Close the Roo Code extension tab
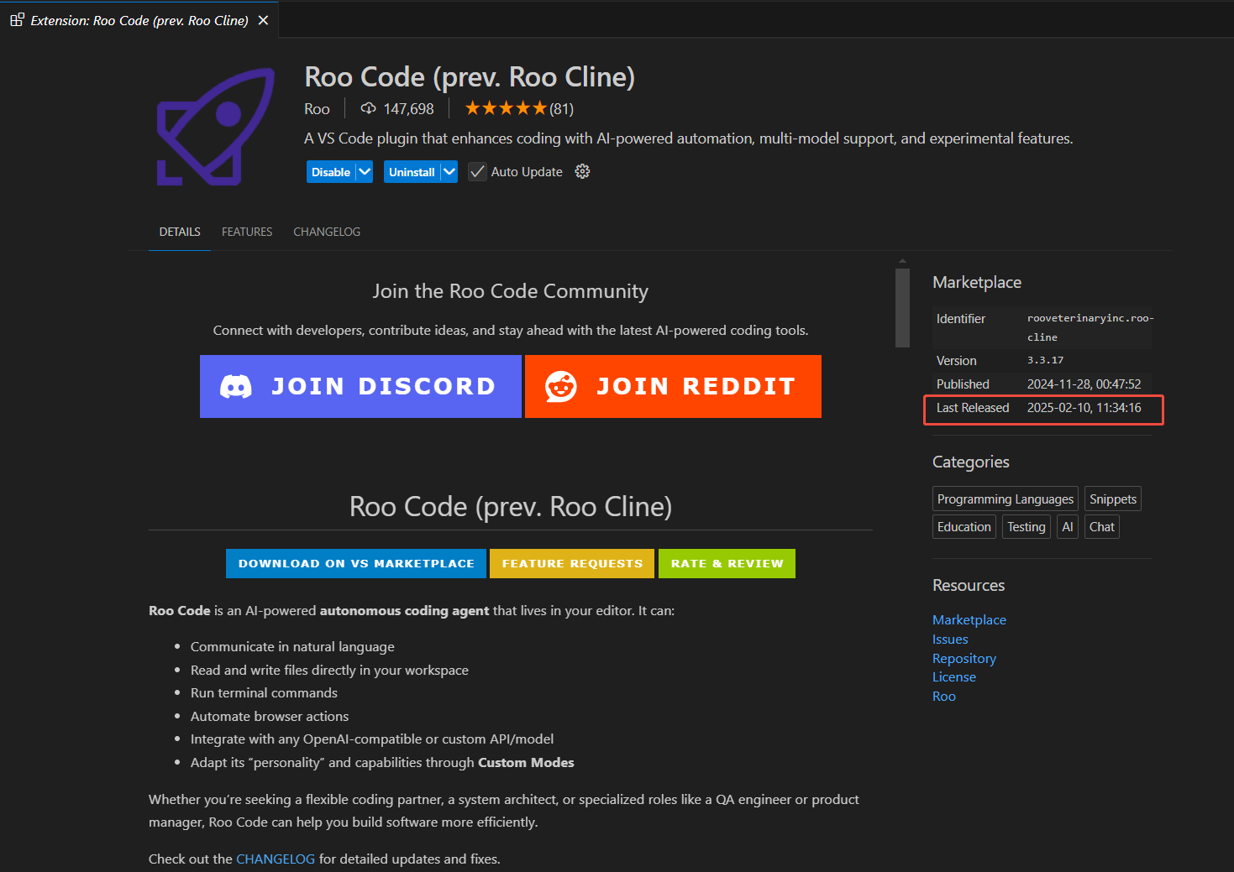Screen dimensions: 1234x872 (263, 20)
